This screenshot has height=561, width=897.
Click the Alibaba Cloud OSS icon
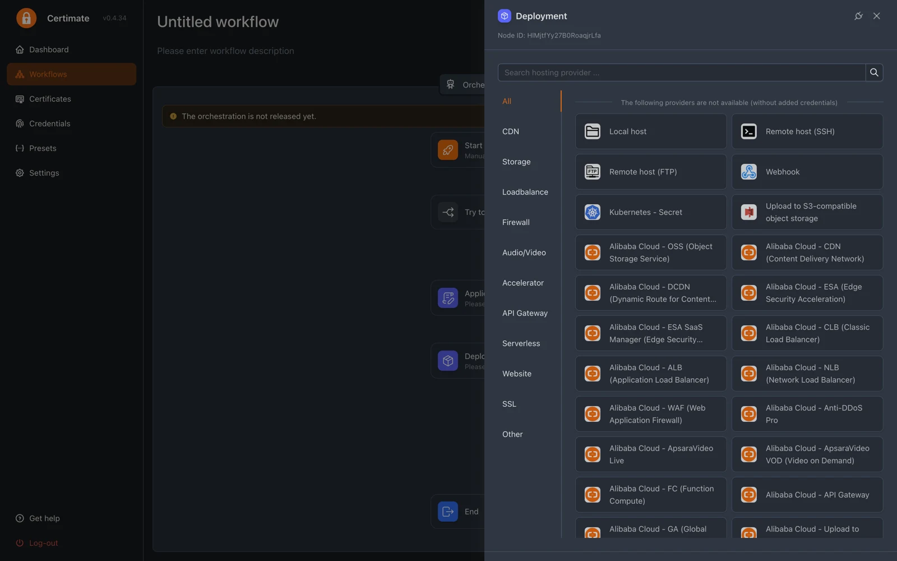593,252
